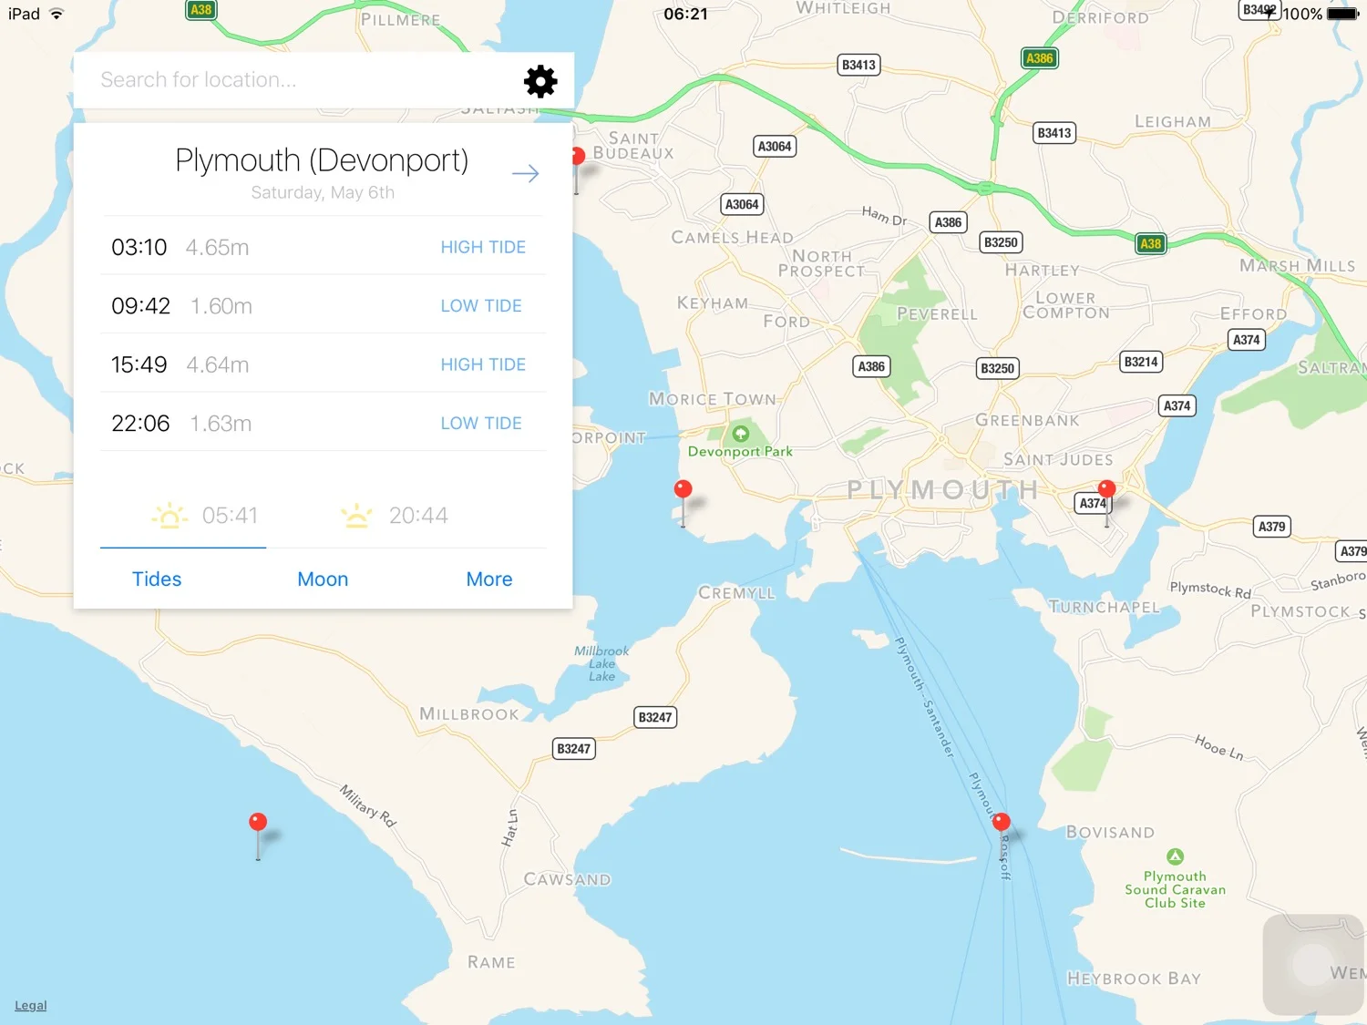
Task: Tap the Heybrook Bay map label
Action: (x=1134, y=979)
